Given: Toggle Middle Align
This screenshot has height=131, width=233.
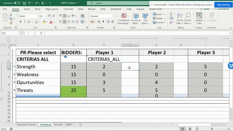Looking at the screenshot, I should point(64,16).
